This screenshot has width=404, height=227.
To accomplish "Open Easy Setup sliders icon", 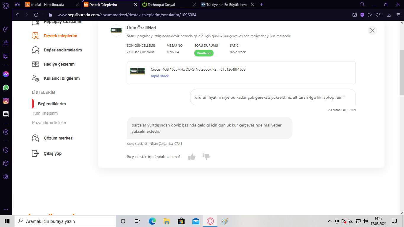I will point(398,15).
